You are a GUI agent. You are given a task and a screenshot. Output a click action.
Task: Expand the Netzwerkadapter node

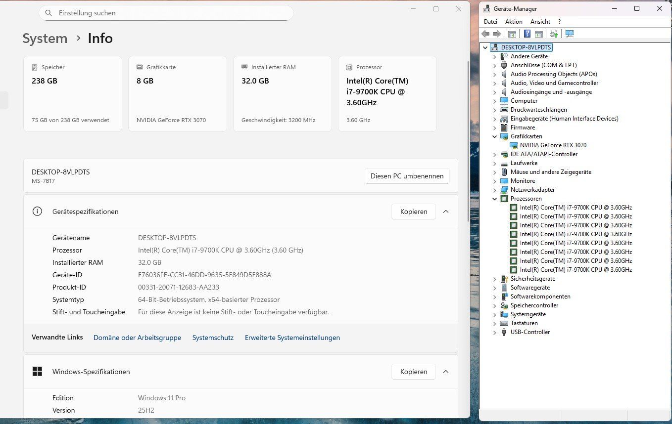494,190
